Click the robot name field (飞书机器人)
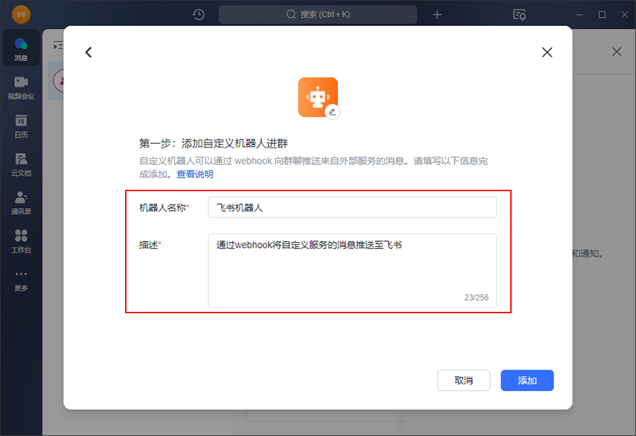This screenshot has height=436, width=636. [352, 207]
